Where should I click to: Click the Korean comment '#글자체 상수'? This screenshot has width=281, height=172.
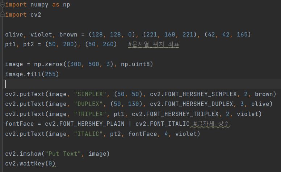(211, 124)
